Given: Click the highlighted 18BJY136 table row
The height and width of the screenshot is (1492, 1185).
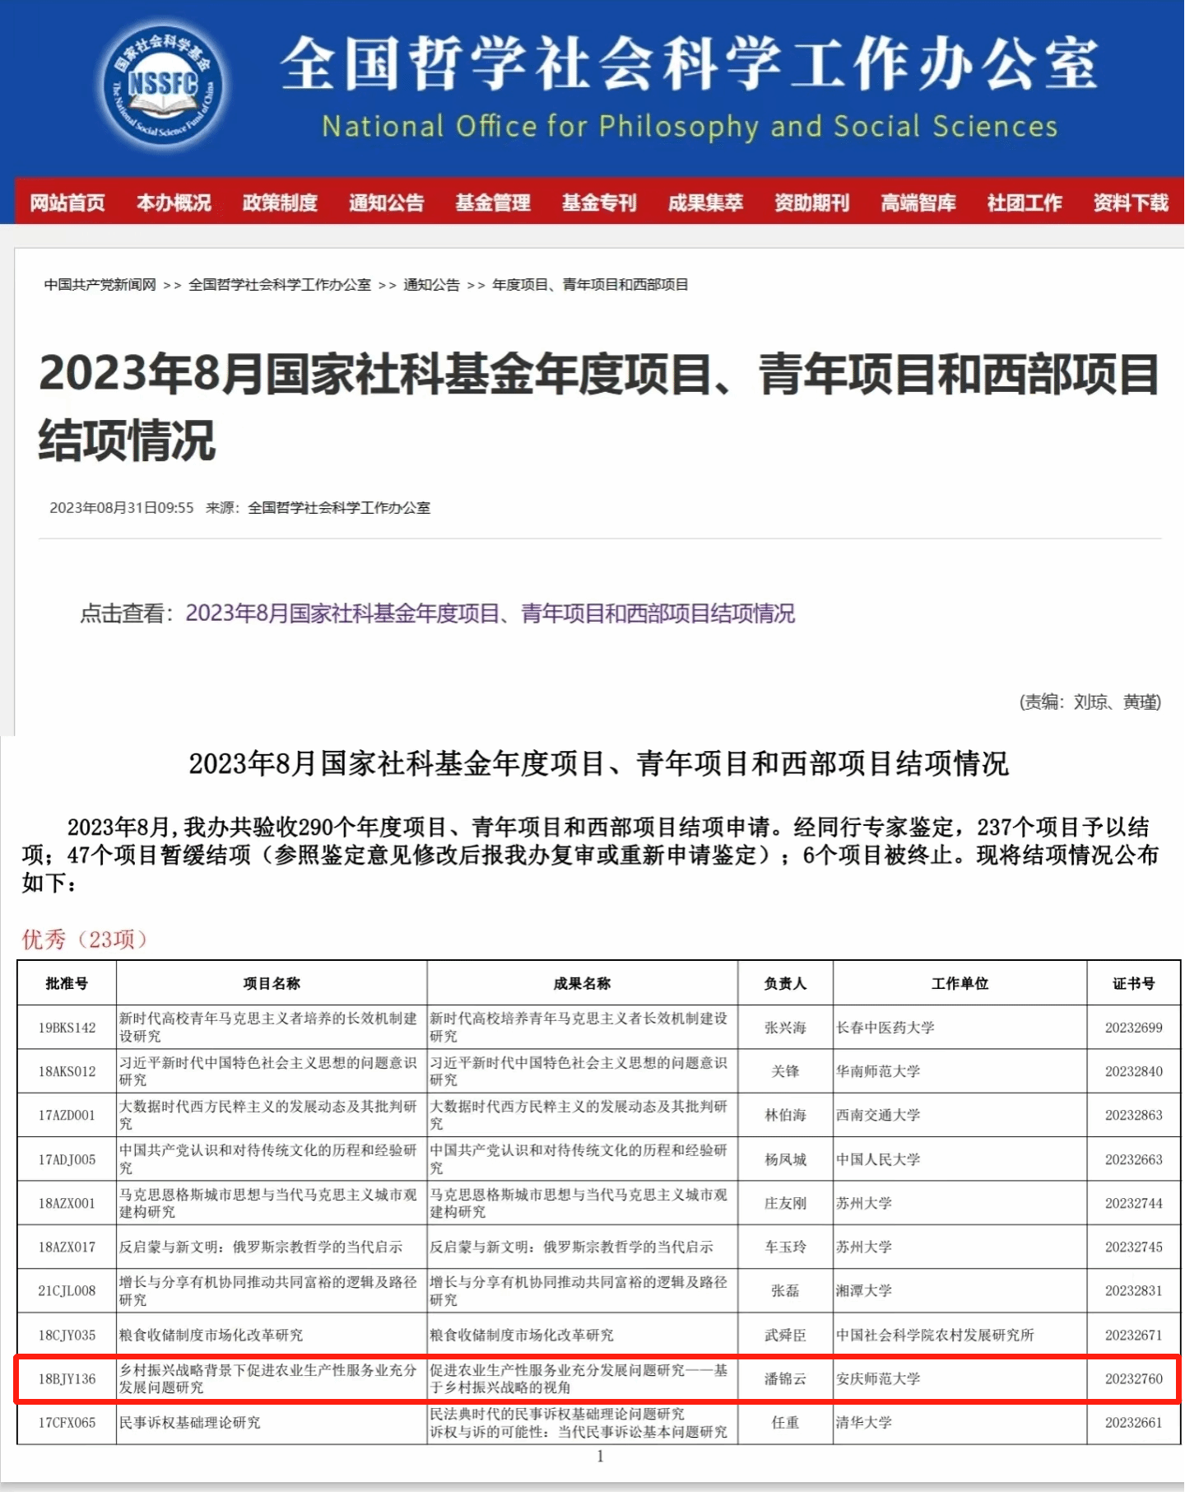Looking at the screenshot, I should tap(598, 1378).
